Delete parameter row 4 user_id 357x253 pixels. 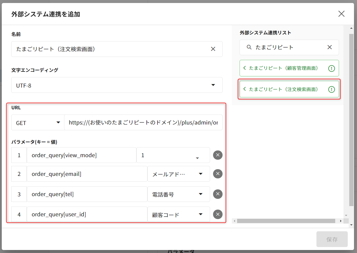[x=218, y=214]
